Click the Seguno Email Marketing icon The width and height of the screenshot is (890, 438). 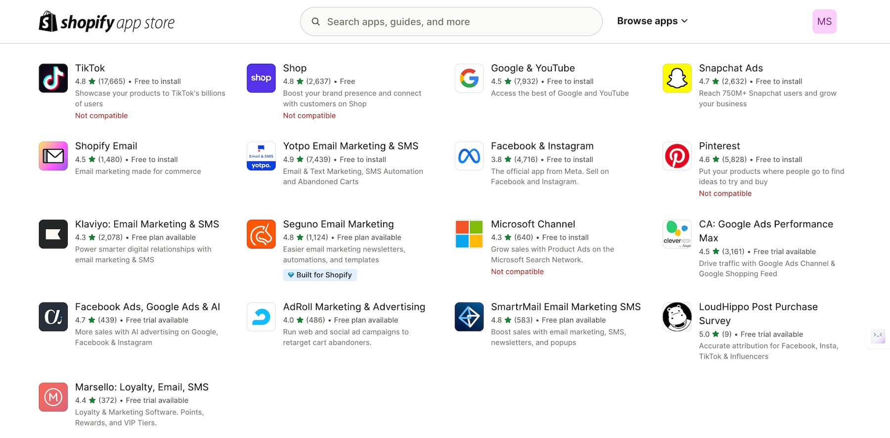tap(261, 234)
